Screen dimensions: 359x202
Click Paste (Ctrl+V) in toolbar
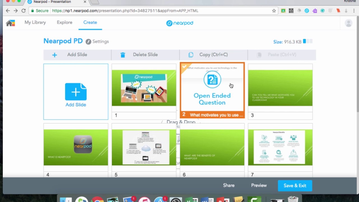(x=282, y=55)
